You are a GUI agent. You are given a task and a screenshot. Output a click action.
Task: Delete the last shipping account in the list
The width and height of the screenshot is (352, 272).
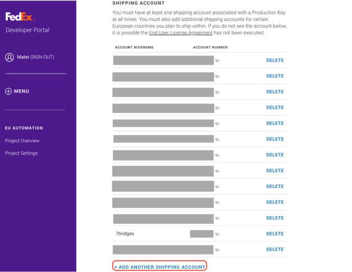(275, 250)
